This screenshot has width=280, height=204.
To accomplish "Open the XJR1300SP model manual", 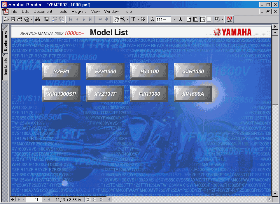I will [x=61, y=94].
